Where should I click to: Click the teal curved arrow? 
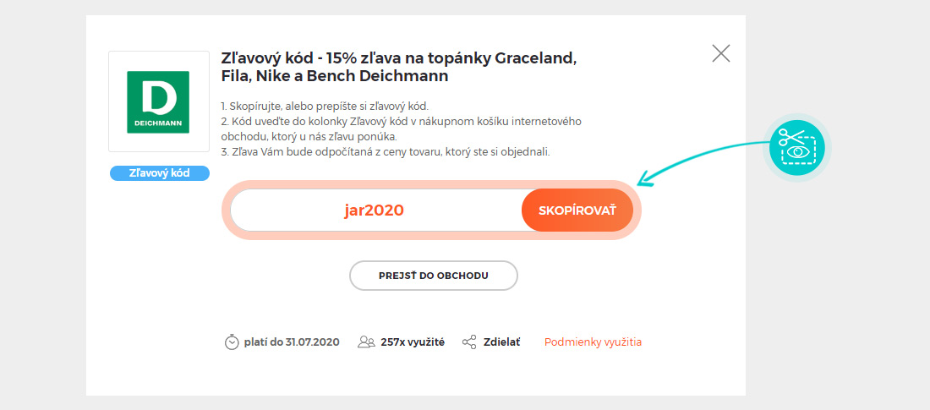704,162
